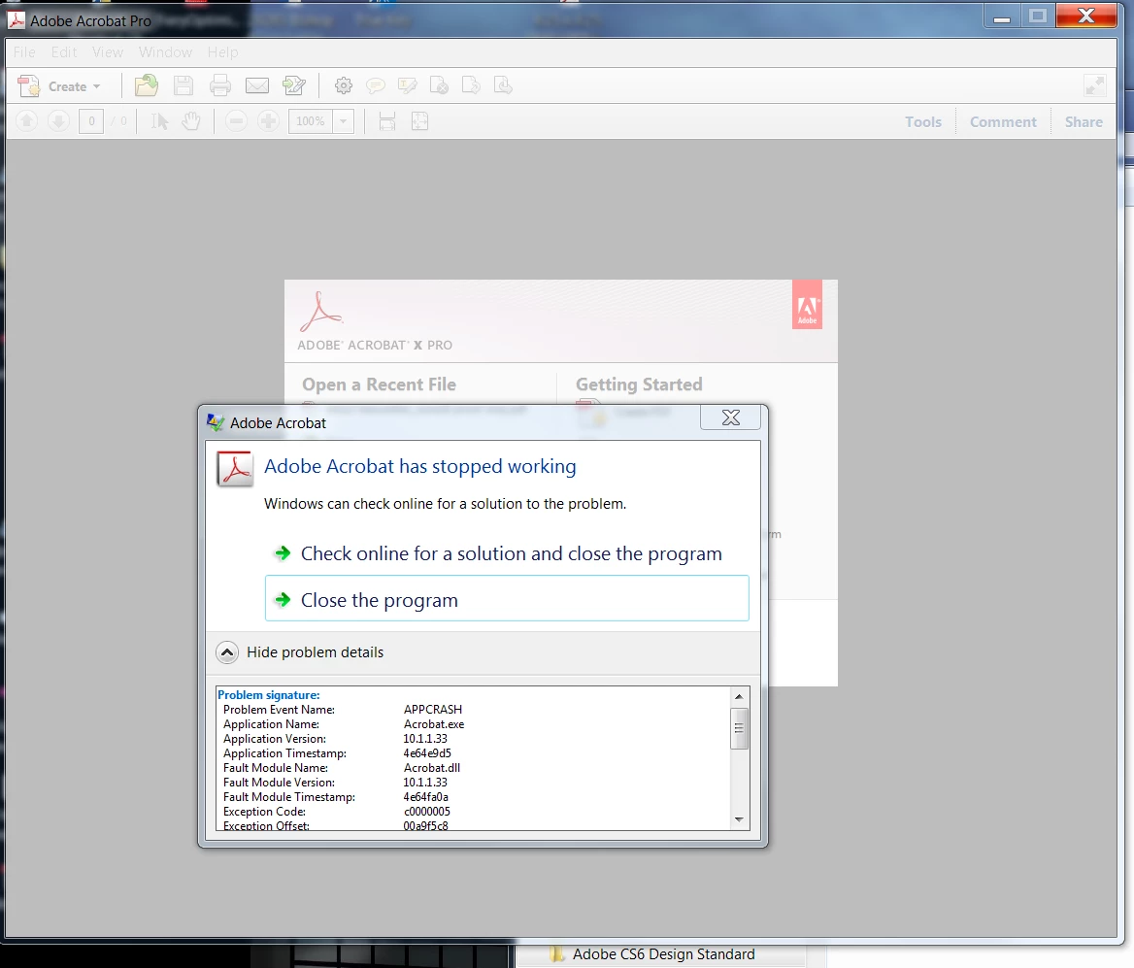Viewport: 1134px width, 968px height.
Task: Go to previous page with up arrow
Action: coord(27,120)
